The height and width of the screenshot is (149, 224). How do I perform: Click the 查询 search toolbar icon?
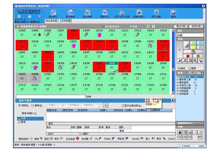click(173, 13)
